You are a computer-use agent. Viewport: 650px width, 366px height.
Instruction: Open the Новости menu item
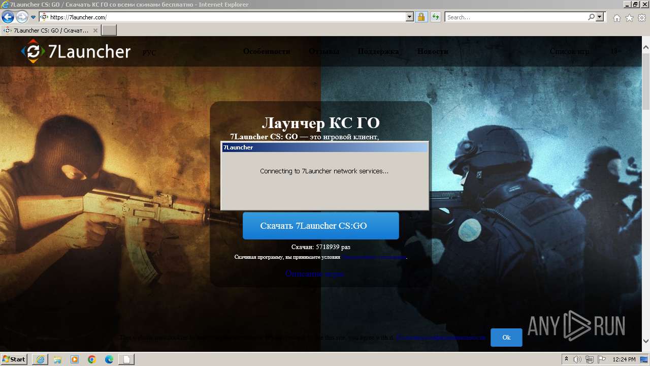pos(433,51)
